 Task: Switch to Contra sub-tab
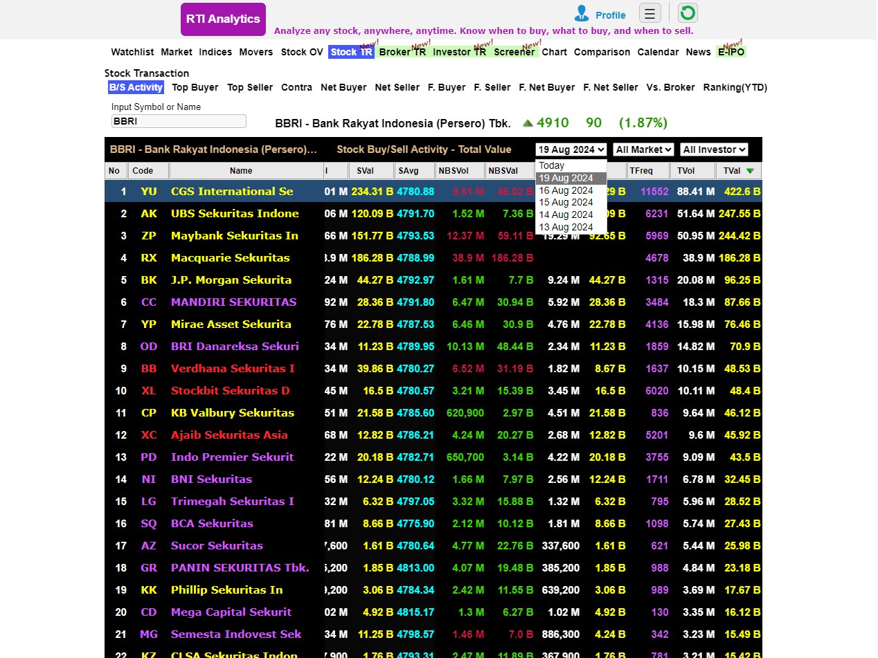296,87
